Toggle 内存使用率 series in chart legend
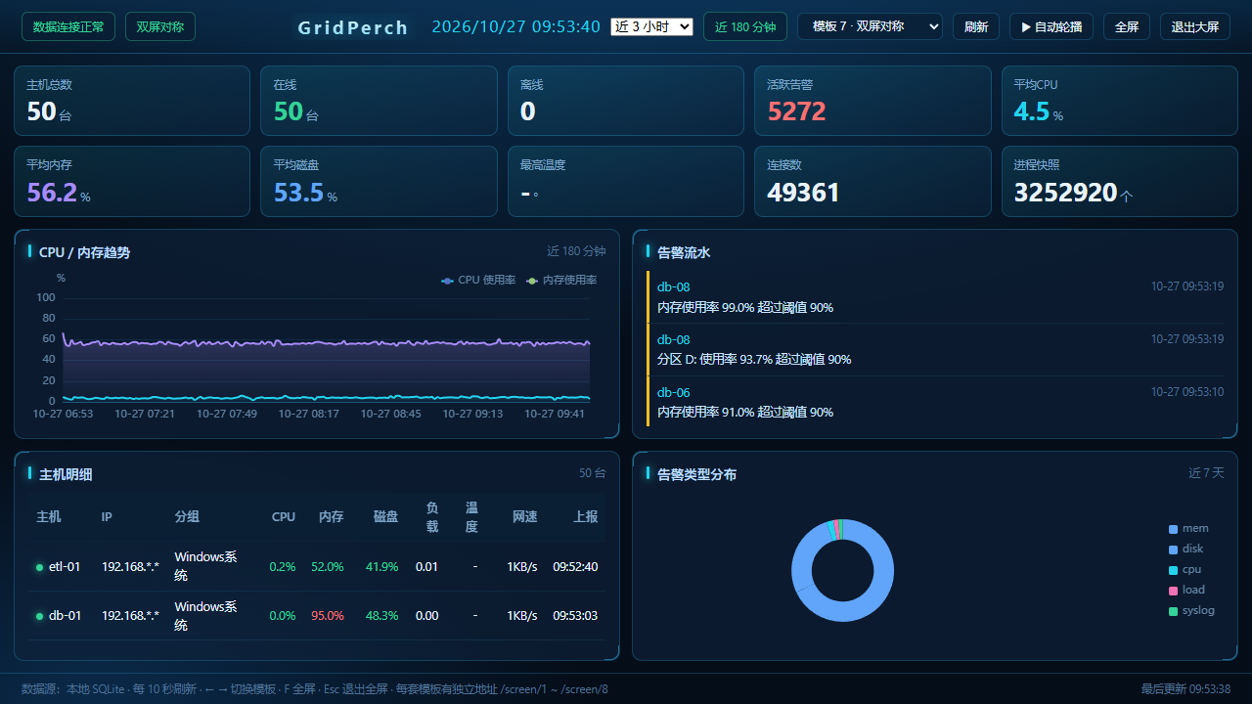This screenshot has height=704, width=1252. click(561, 280)
